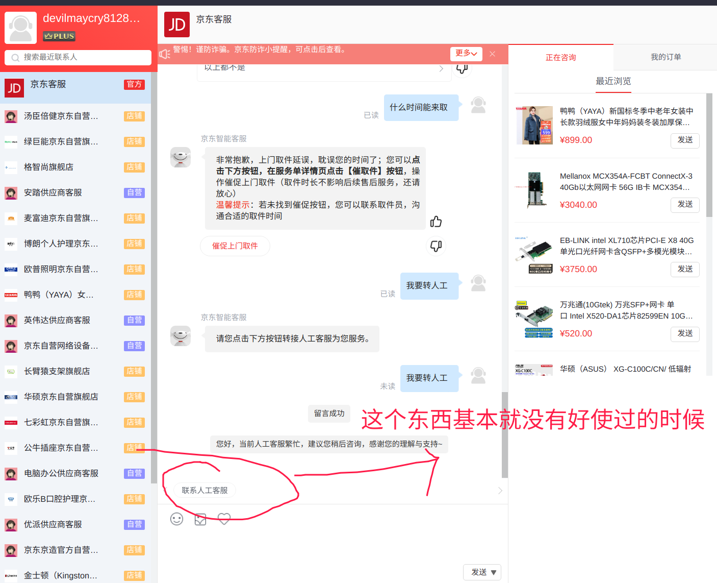Expand the 更多 warning details
The height and width of the screenshot is (583, 717).
(466, 54)
